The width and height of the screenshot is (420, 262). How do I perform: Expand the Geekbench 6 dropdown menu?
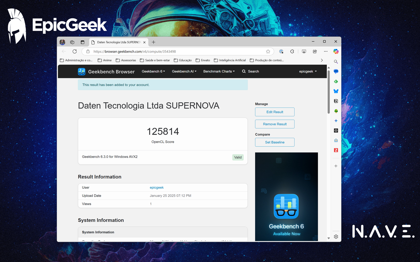coord(153,71)
